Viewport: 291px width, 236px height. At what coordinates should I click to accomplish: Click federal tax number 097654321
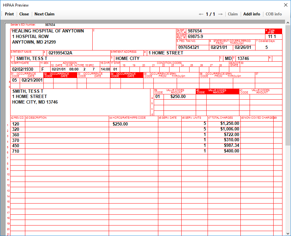(x=189, y=47)
